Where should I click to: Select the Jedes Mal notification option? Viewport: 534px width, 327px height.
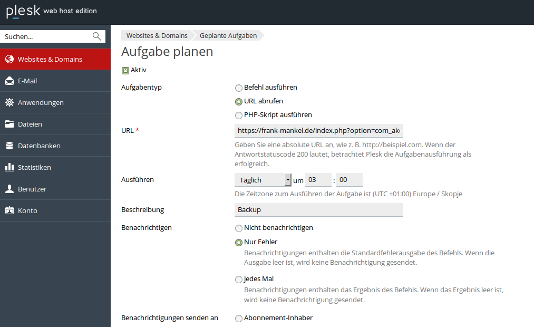(x=239, y=280)
